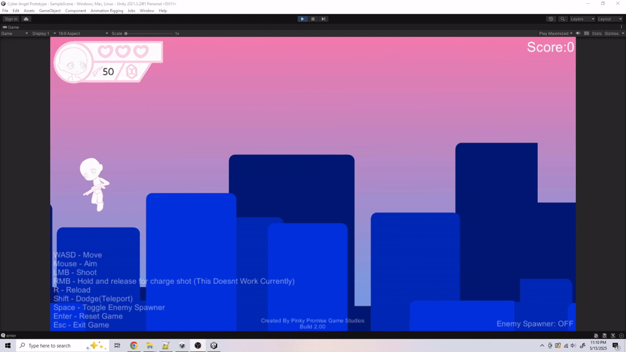
Task: Click the background tasks checkmark icon
Action: (621, 336)
